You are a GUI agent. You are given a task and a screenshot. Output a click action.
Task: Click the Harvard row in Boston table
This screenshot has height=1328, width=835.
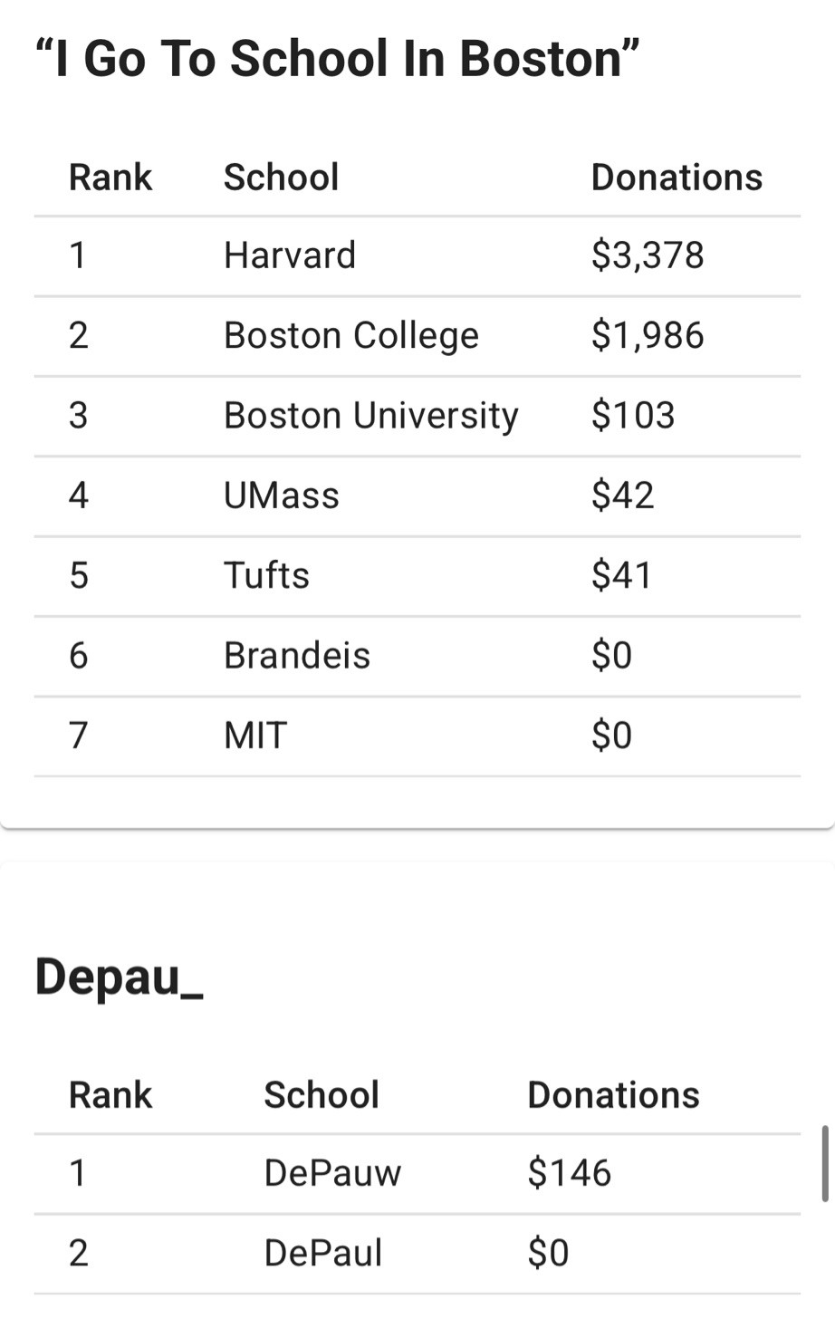(x=417, y=256)
